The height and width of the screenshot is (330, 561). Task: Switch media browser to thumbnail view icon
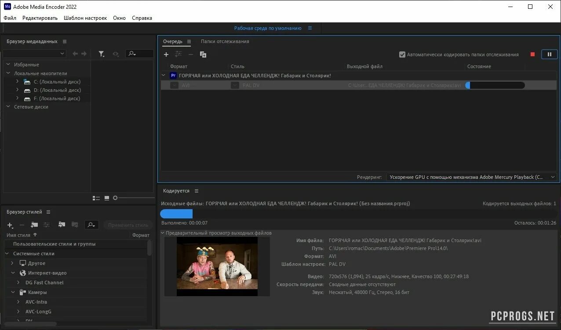[107, 198]
